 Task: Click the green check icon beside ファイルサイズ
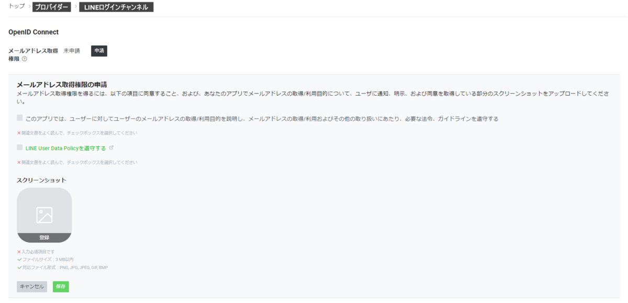[19, 260]
